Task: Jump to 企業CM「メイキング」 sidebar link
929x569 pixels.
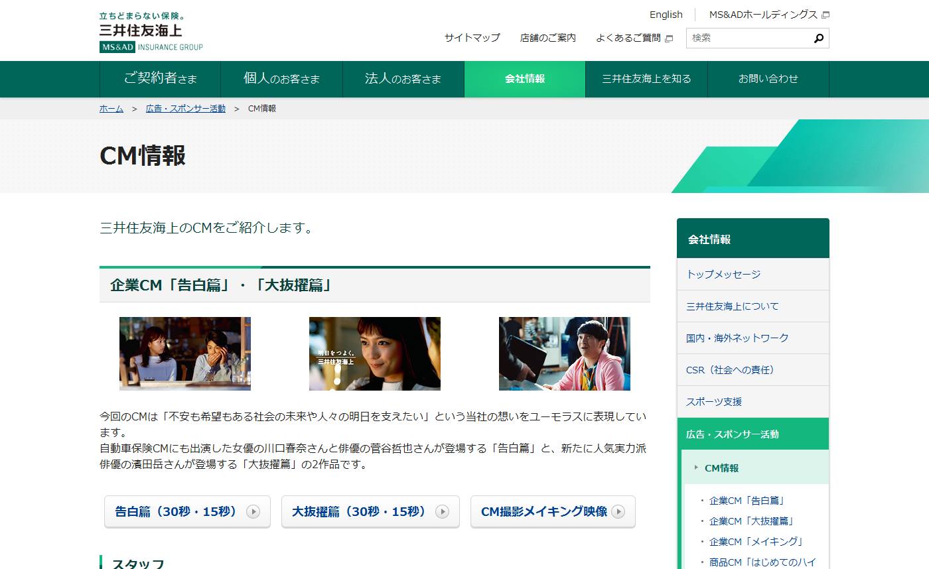Action: click(757, 542)
